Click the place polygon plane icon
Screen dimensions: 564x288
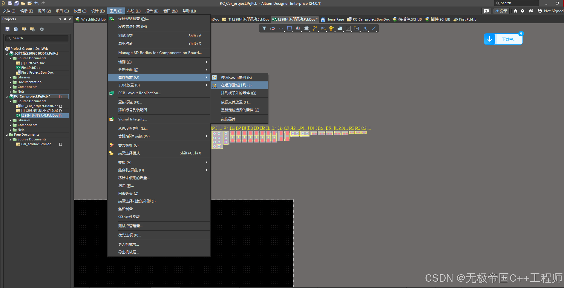(x=340, y=28)
